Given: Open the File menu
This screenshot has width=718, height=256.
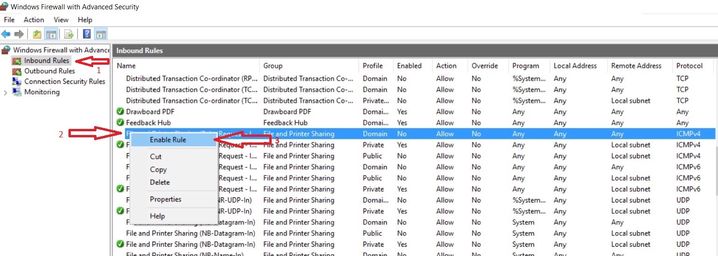Looking at the screenshot, I should (x=9, y=20).
